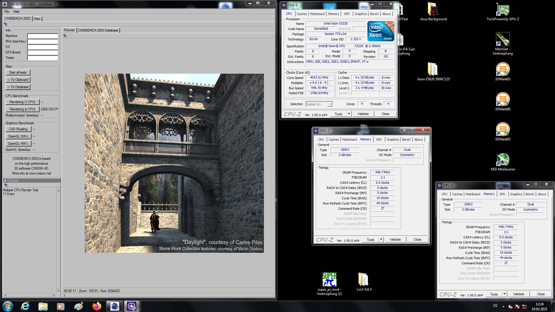Click Tools button in top CPU-Z window
The image size is (555, 312).
click(338, 114)
